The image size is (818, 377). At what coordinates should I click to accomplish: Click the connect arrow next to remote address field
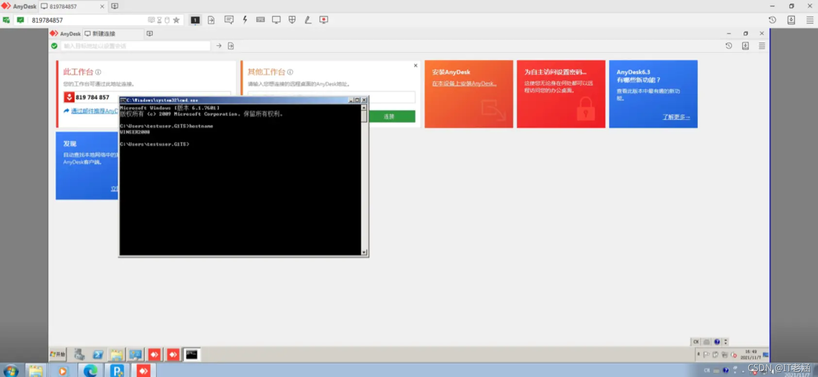coord(219,46)
